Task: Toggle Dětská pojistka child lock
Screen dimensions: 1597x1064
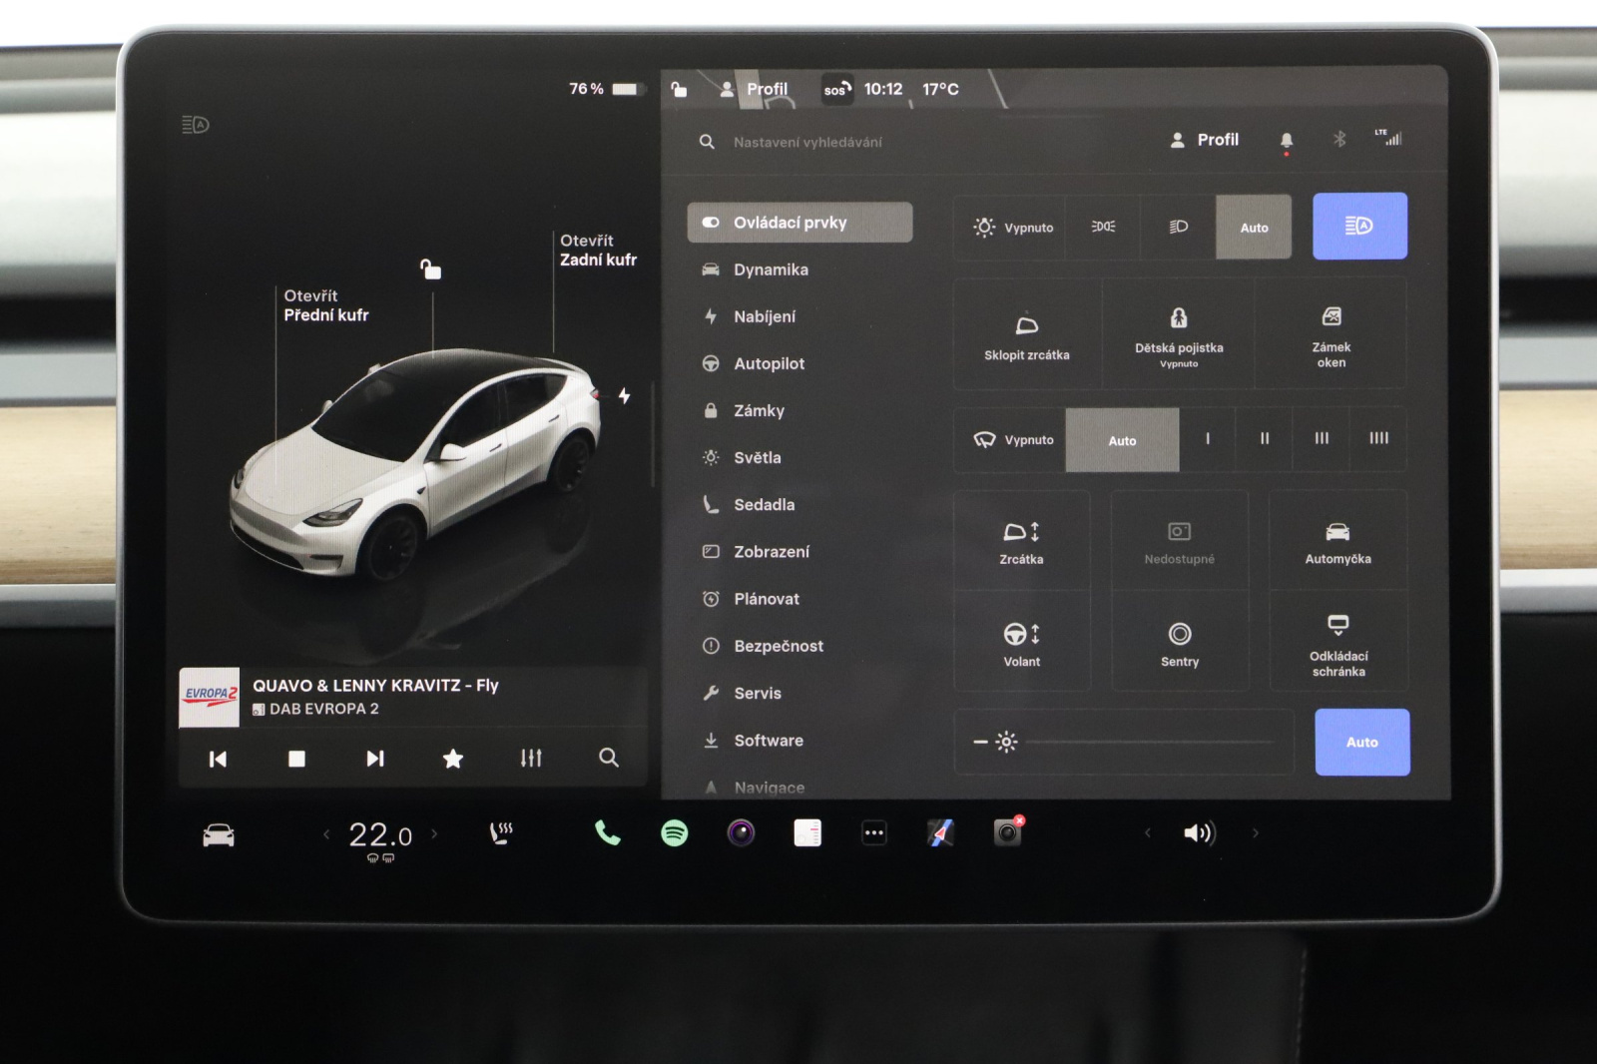Action: 1179,336
